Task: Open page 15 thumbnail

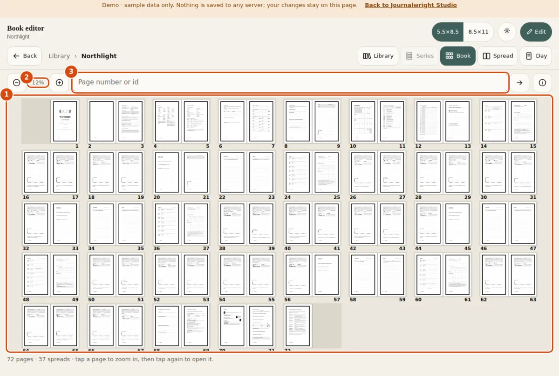Action: (x=523, y=121)
